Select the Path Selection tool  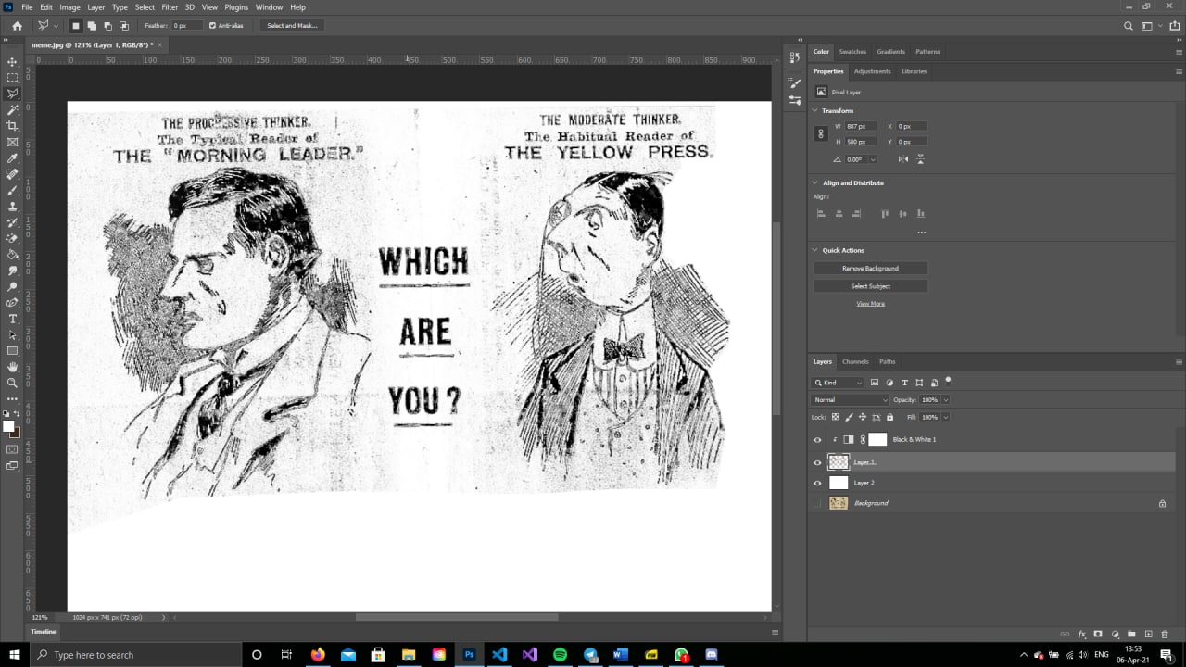(12, 334)
